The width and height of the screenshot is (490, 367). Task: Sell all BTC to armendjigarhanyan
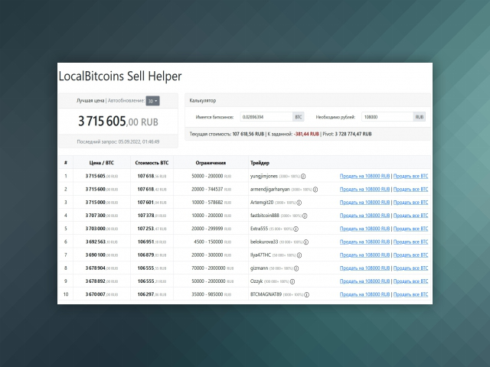(410, 189)
